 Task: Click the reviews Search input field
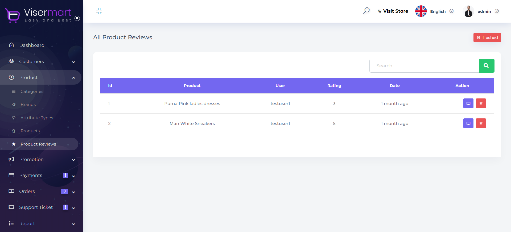coord(424,66)
